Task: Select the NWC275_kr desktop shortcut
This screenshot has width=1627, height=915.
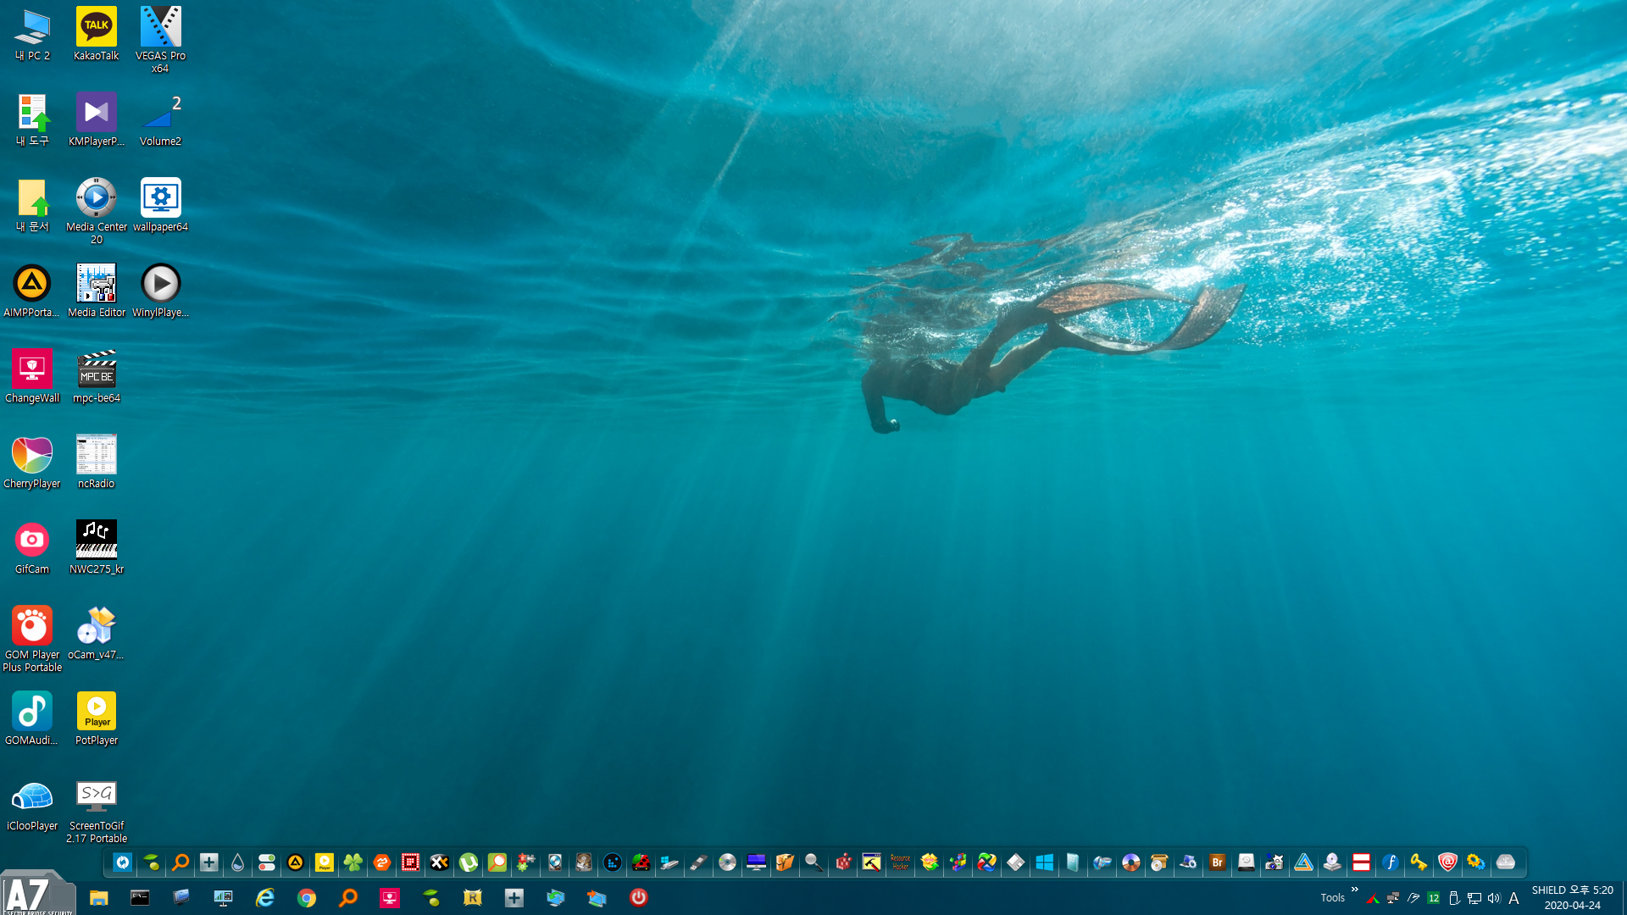Action: pyautogui.click(x=96, y=547)
